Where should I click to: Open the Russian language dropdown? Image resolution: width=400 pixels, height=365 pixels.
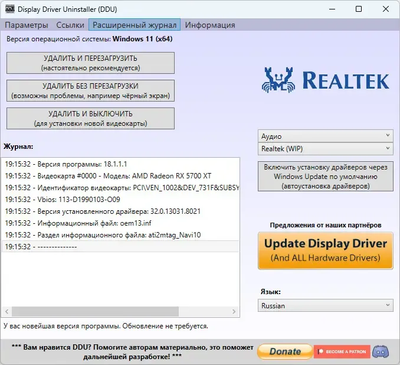(326, 305)
